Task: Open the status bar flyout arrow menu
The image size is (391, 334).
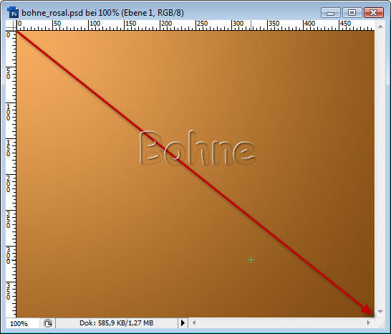Action: (183, 323)
